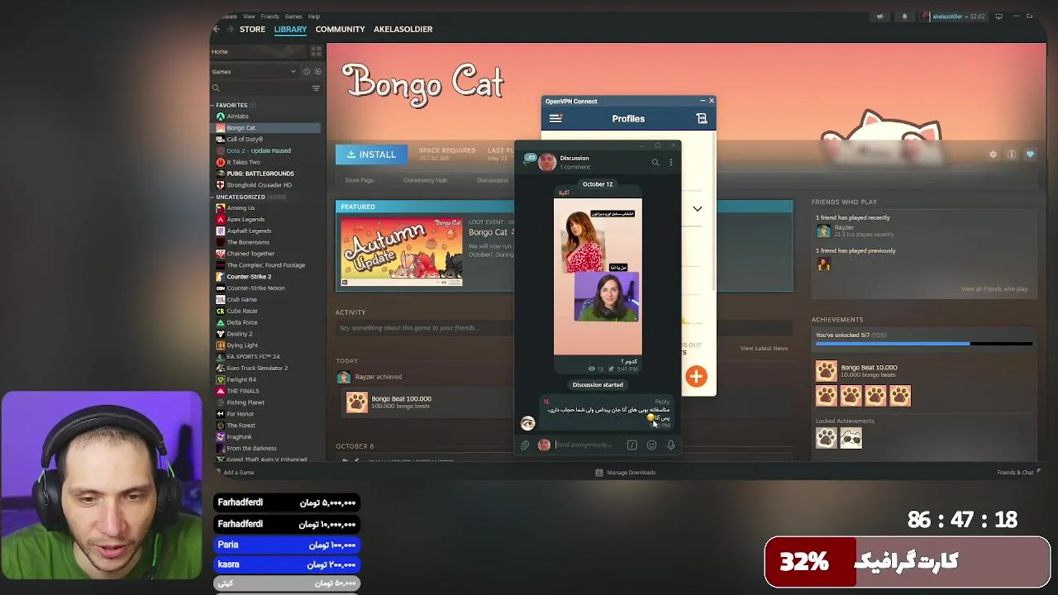Expand the OpenVPN profile chevron
The width and height of the screenshot is (1058, 595).
pyautogui.click(x=697, y=209)
